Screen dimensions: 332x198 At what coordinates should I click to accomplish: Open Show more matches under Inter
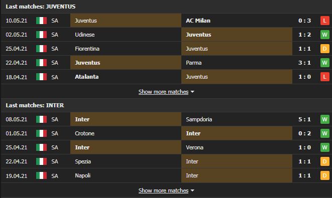tap(163, 190)
